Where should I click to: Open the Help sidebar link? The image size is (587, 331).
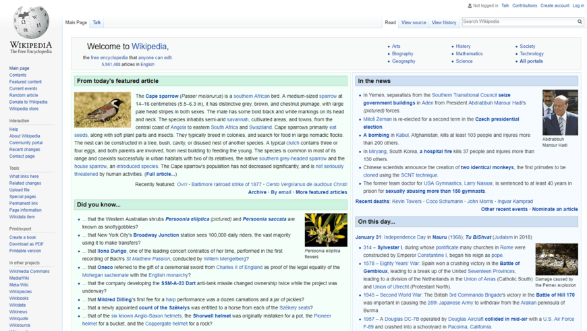(x=14, y=129)
